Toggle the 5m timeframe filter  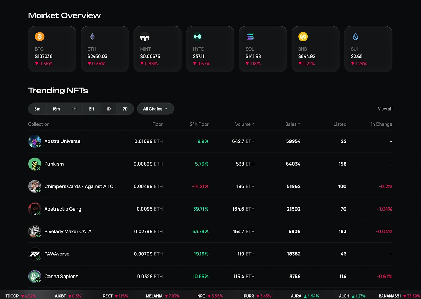(37, 109)
